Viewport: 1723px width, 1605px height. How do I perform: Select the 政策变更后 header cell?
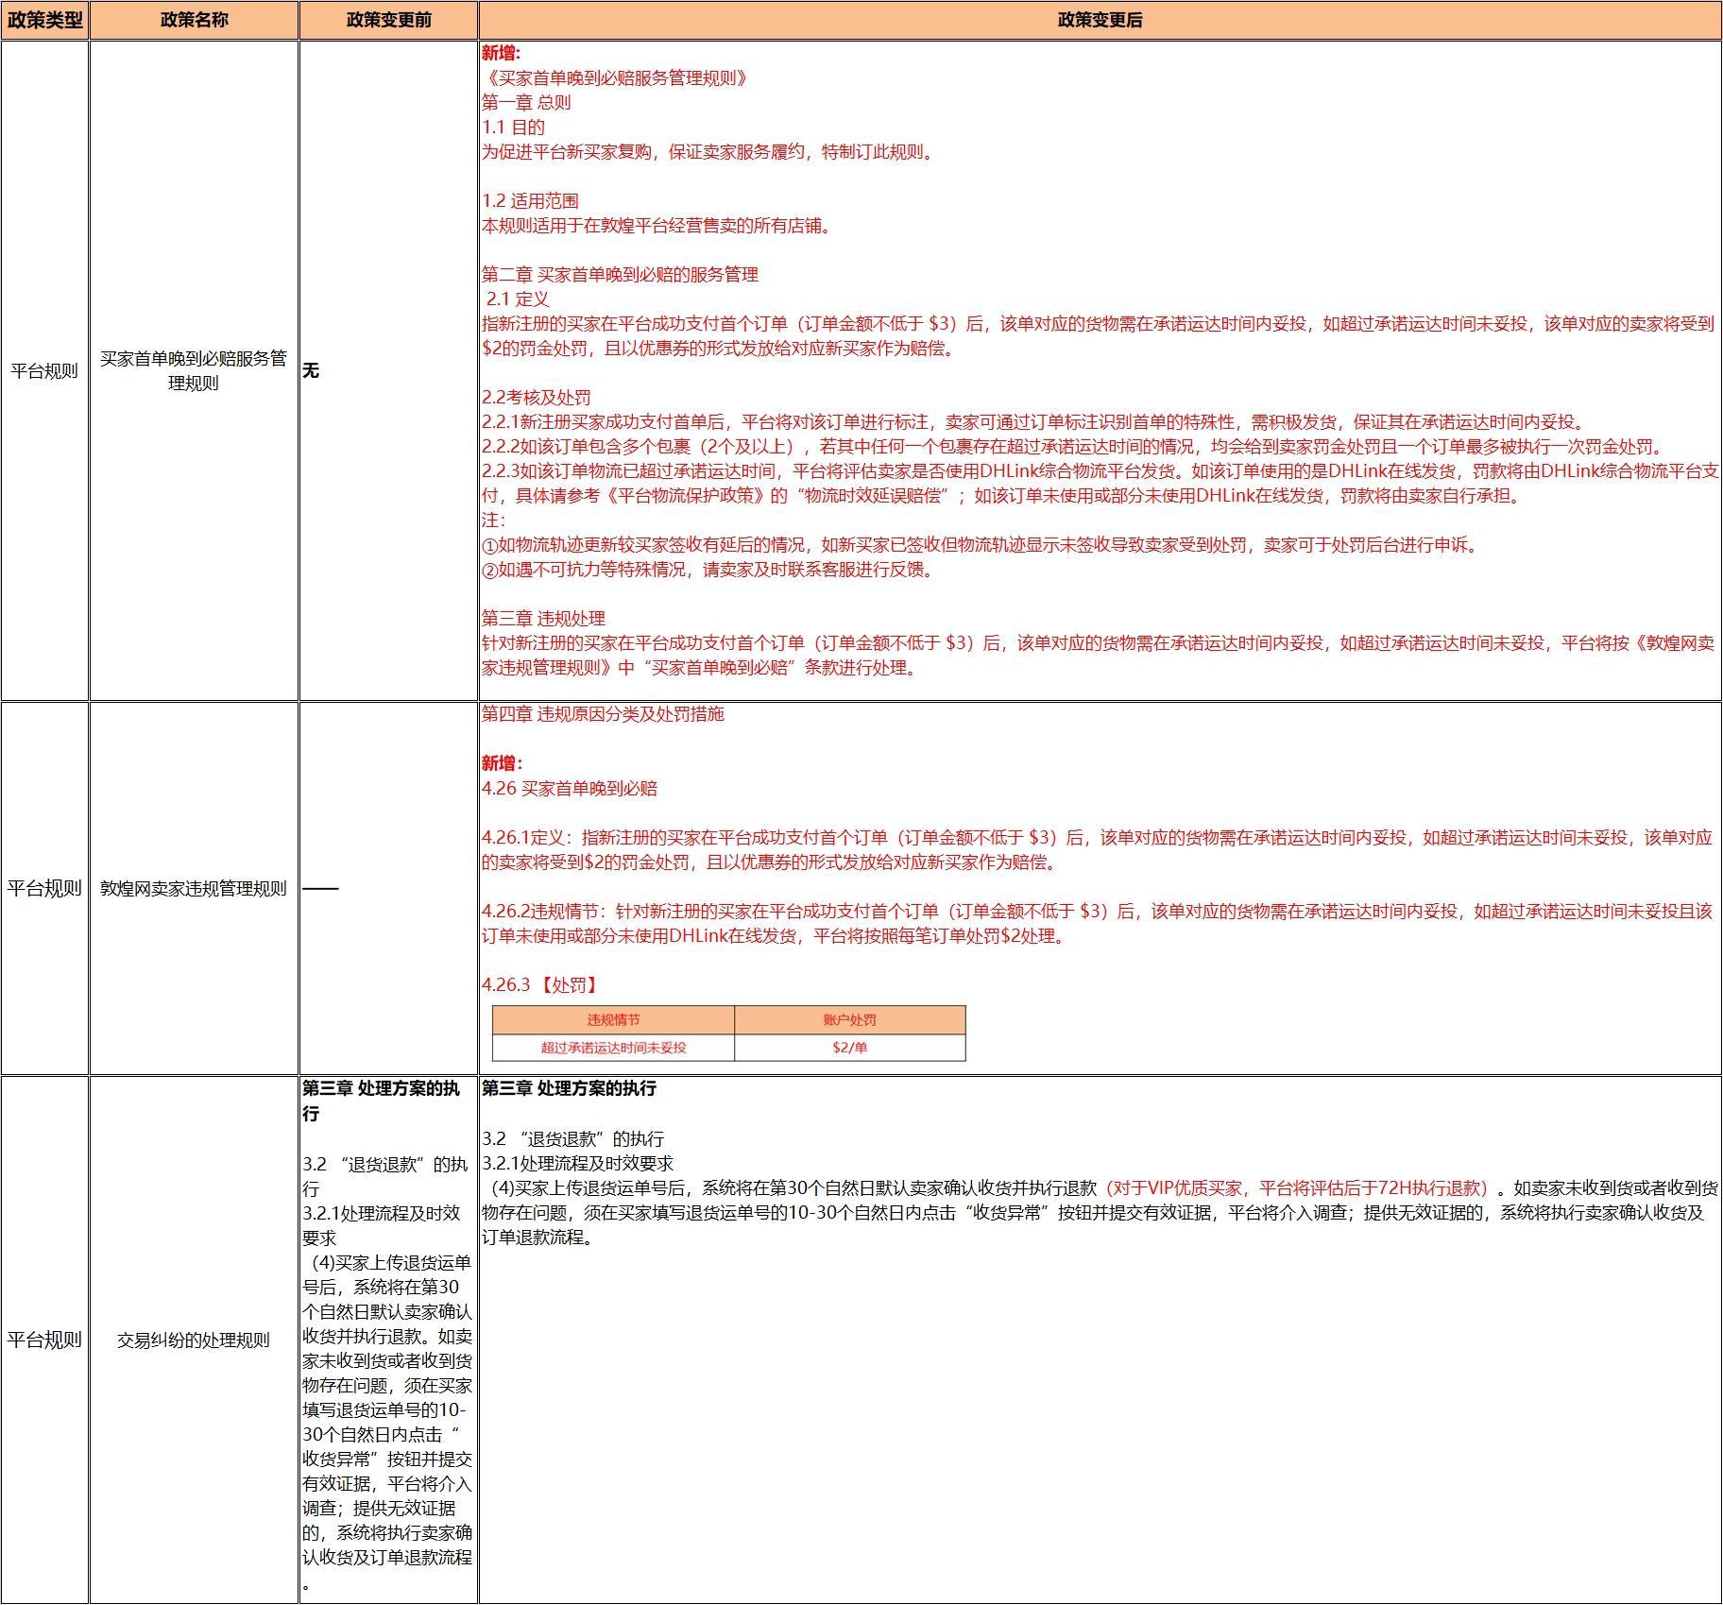1100,20
